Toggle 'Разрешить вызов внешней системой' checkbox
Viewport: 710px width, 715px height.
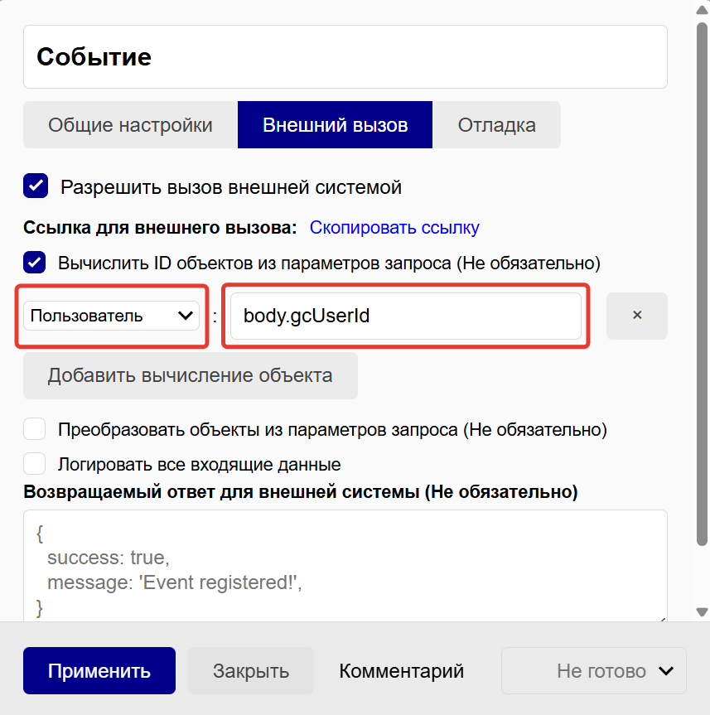pyautogui.click(x=36, y=186)
